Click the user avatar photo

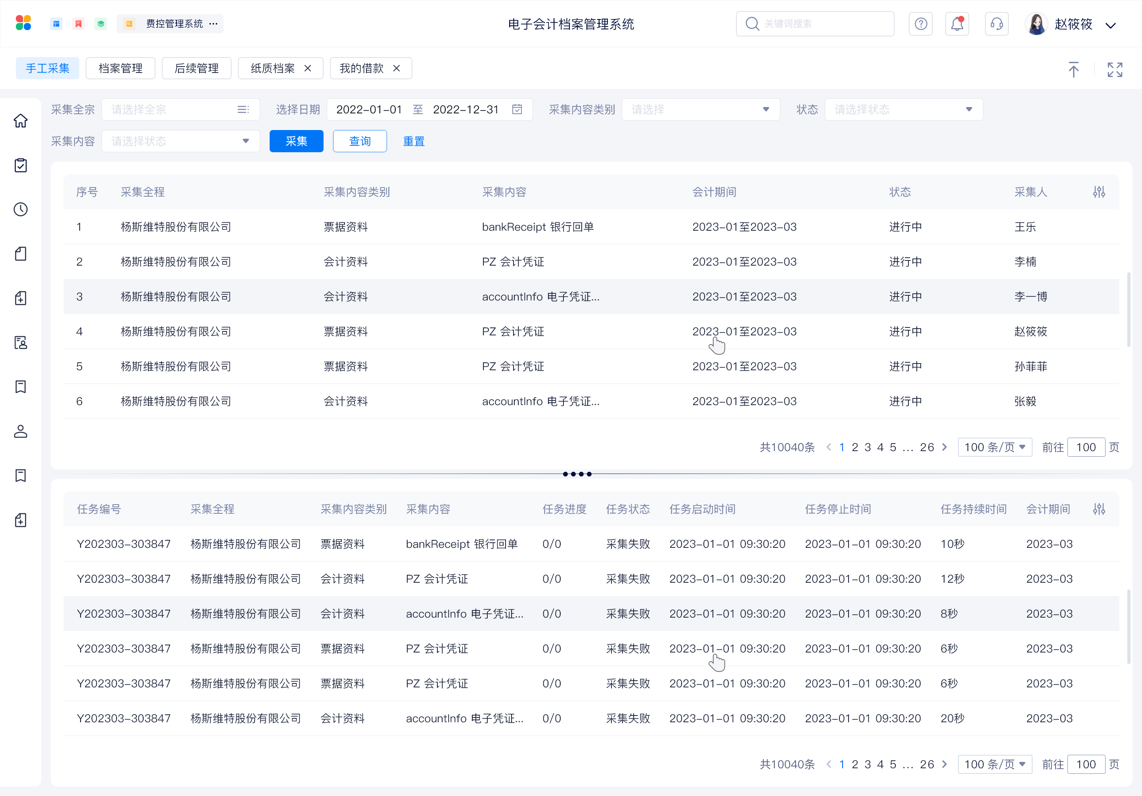coord(1037,24)
